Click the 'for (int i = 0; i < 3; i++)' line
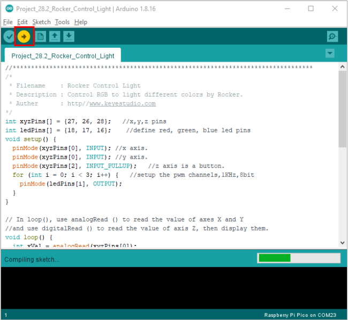The height and width of the screenshot is (320, 348). tap(133, 175)
